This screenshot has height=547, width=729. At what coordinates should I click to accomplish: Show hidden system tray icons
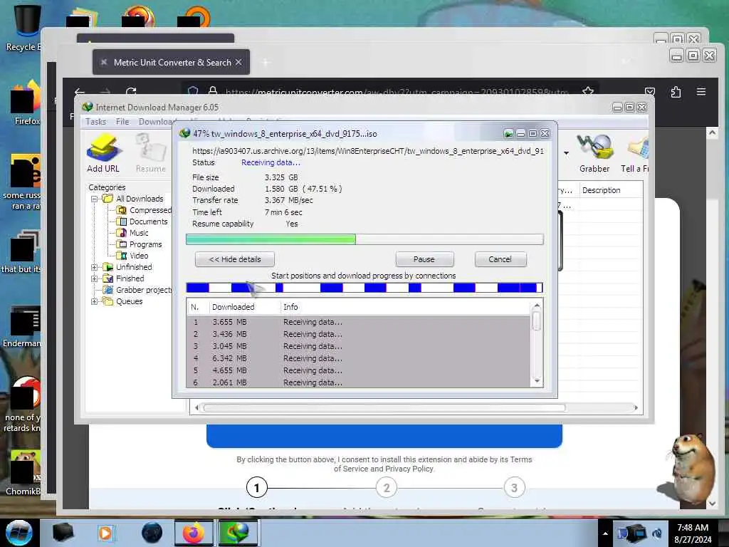click(605, 533)
